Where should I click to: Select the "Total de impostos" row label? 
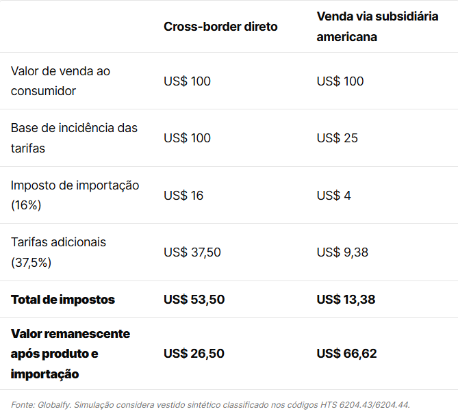pyautogui.click(x=63, y=300)
